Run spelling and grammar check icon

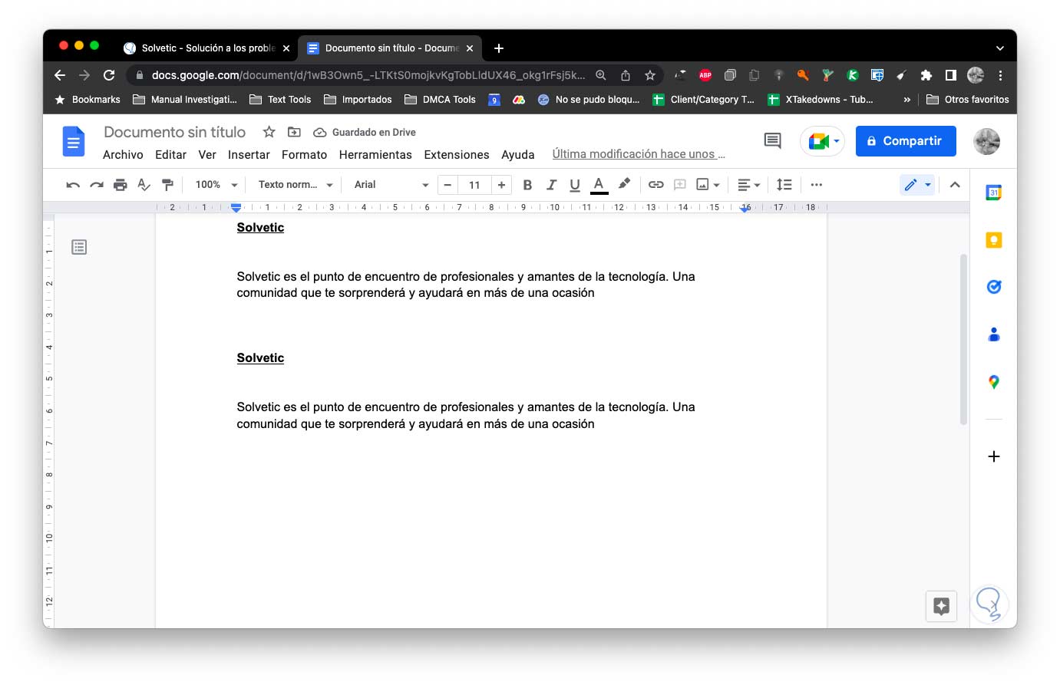(144, 185)
